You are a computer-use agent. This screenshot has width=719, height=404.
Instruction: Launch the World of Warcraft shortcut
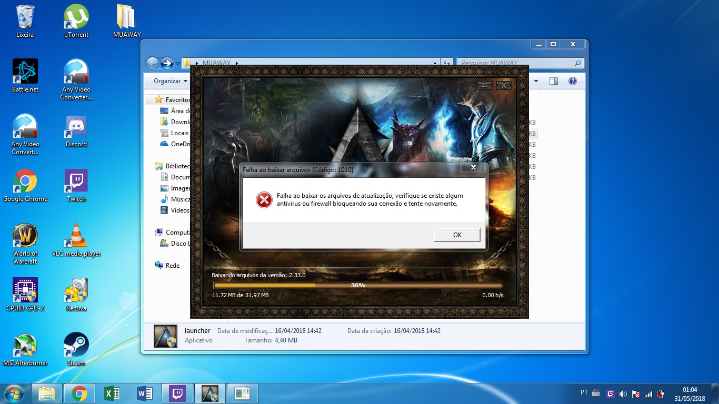point(25,244)
